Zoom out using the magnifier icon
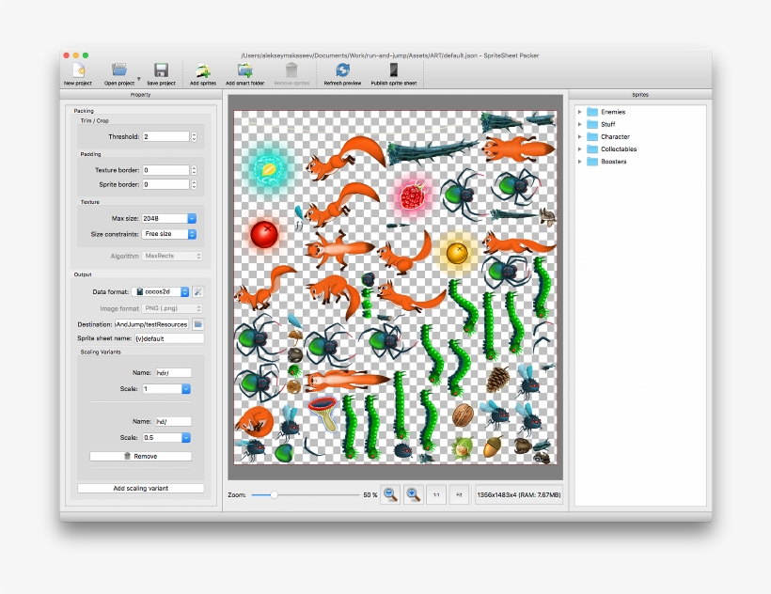This screenshot has width=771, height=594. pyautogui.click(x=389, y=493)
